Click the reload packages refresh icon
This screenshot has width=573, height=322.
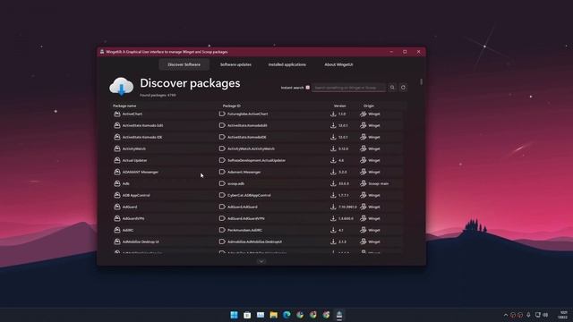point(403,88)
